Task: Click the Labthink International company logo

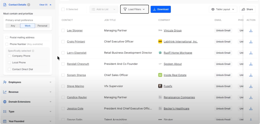Action: pos(160,42)
